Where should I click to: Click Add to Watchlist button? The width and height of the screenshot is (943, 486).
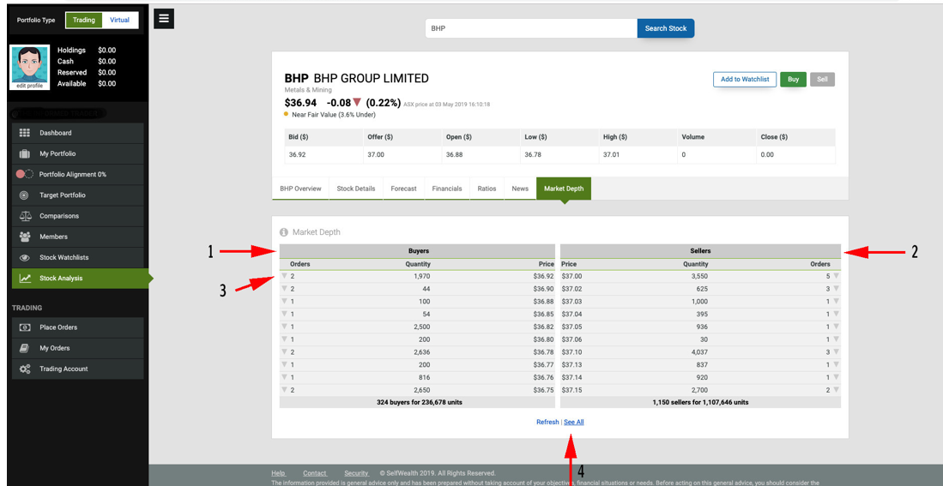(x=745, y=80)
